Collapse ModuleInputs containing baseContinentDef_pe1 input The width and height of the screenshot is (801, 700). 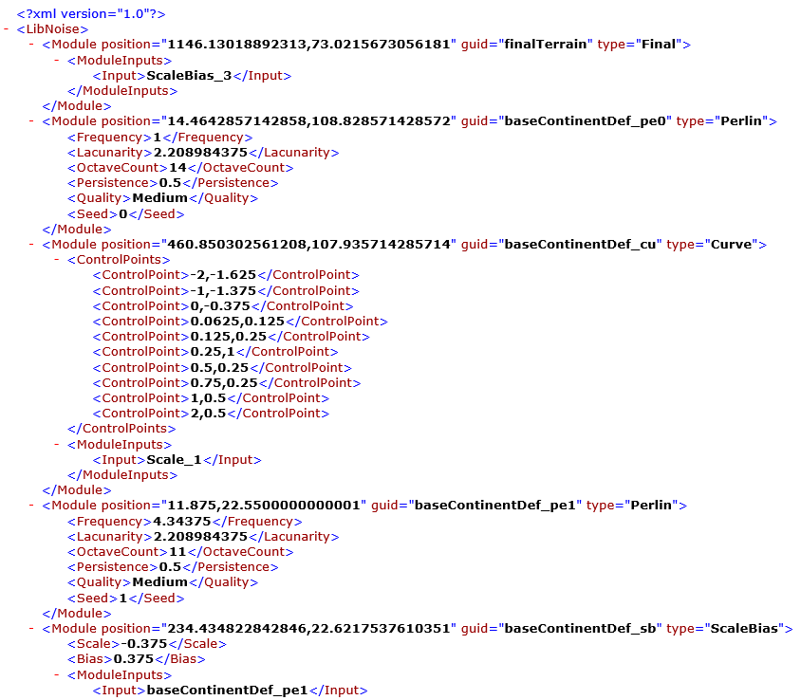tap(57, 675)
